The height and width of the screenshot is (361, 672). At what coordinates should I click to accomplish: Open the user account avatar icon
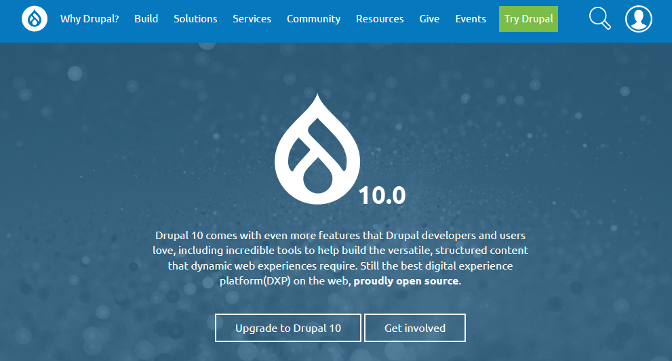(x=639, y=19)
